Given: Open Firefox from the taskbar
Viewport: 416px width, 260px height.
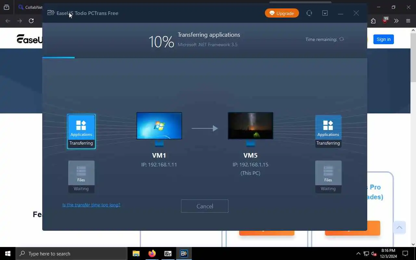Looking at the screenshot, I should point(152,253).
